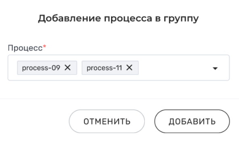Click the gray process-09 chip body
Viewport: 239px width, 145px height.
47,68
